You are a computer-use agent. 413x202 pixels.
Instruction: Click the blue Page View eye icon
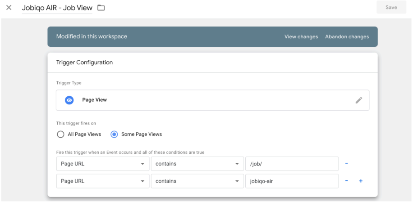[x=69, y=100]
